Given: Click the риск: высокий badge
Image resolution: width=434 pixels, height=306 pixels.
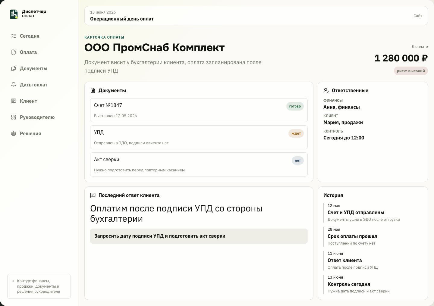Looking at the screenshot, I should 411,71.
